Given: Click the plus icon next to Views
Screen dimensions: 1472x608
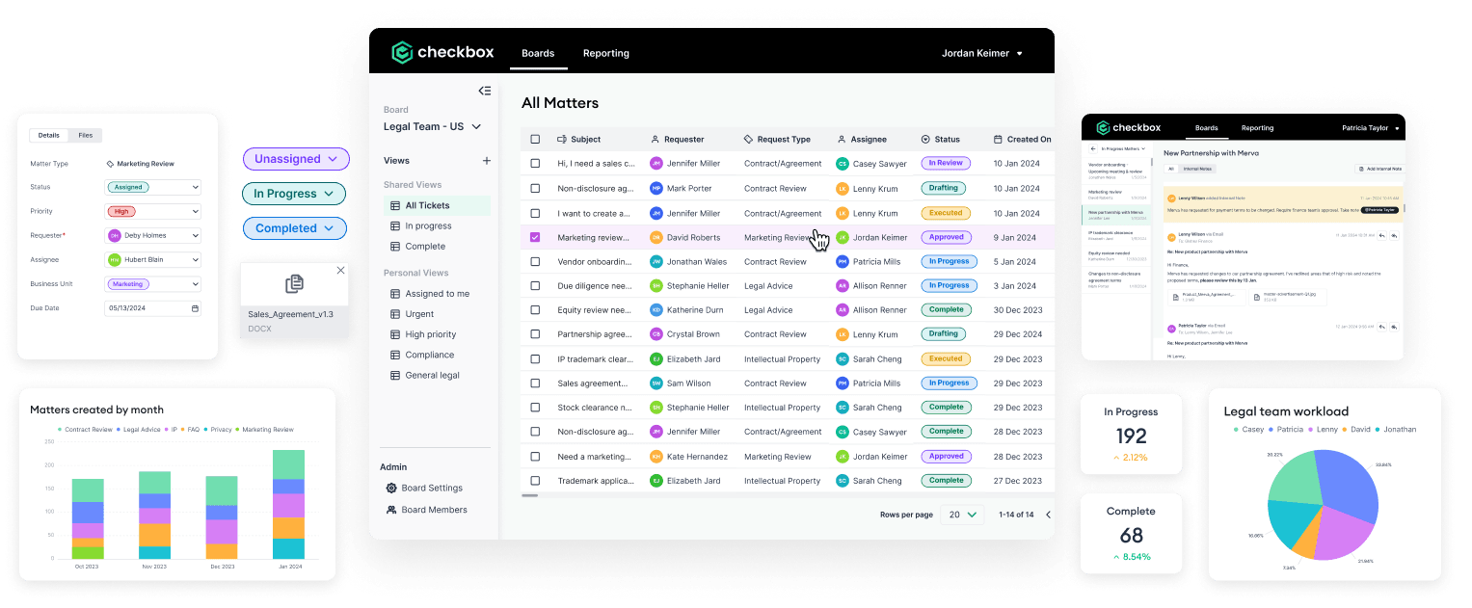Looking at the screenshot, I should pyautogui.click(x=486, y=161).
